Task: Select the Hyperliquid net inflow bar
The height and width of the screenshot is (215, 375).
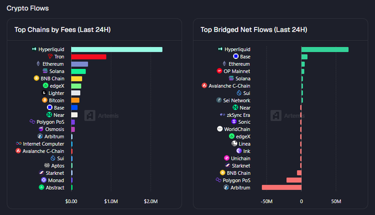Action: coord(325,50)
